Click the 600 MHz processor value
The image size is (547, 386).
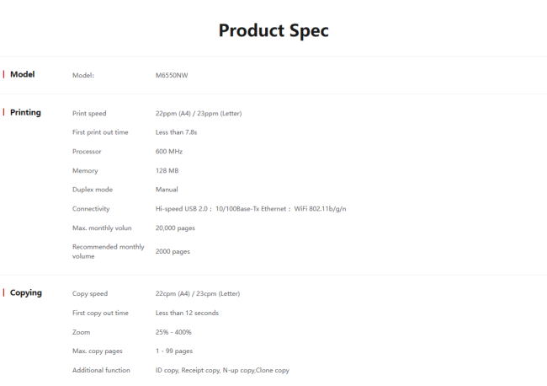169,152
